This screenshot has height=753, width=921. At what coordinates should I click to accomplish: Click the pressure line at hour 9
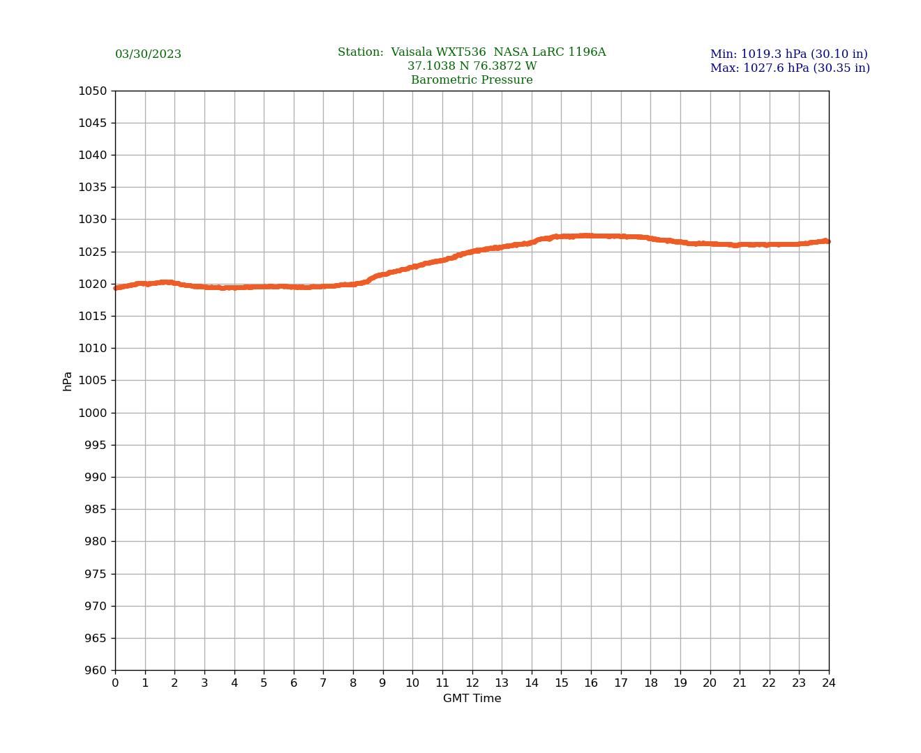pyautogui.click(x=383, y=274)
